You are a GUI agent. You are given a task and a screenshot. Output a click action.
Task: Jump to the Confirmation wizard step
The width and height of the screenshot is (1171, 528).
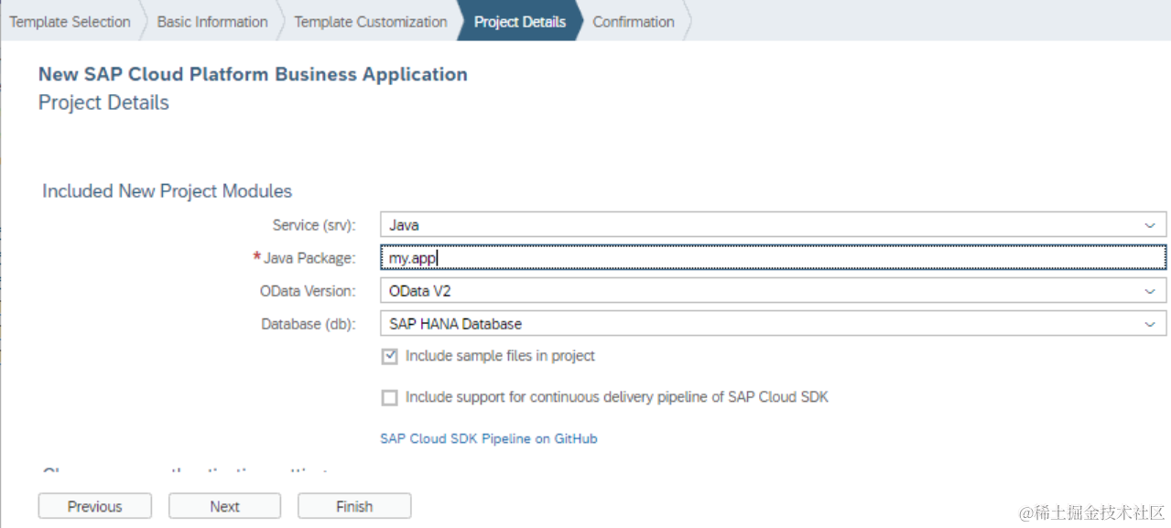point(634,22)
